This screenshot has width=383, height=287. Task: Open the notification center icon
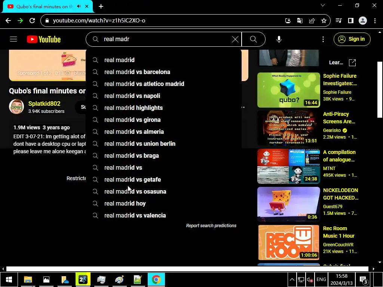click(364, 280)
